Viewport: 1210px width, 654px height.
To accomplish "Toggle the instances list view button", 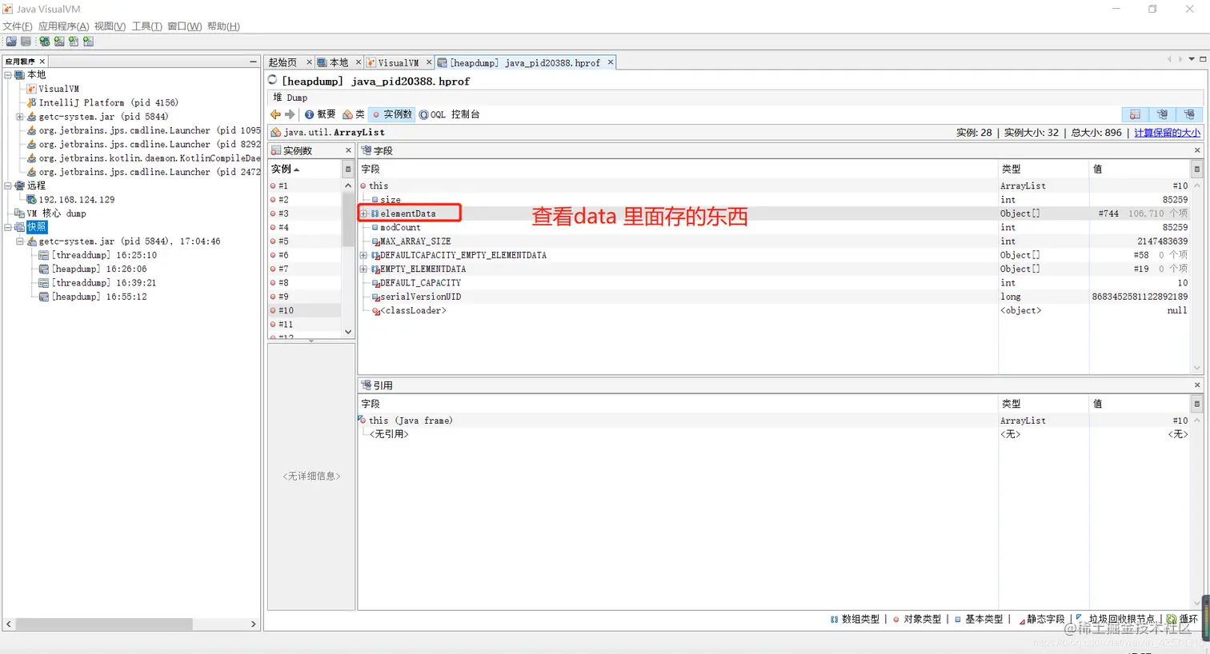I will tap(1135, 114).
